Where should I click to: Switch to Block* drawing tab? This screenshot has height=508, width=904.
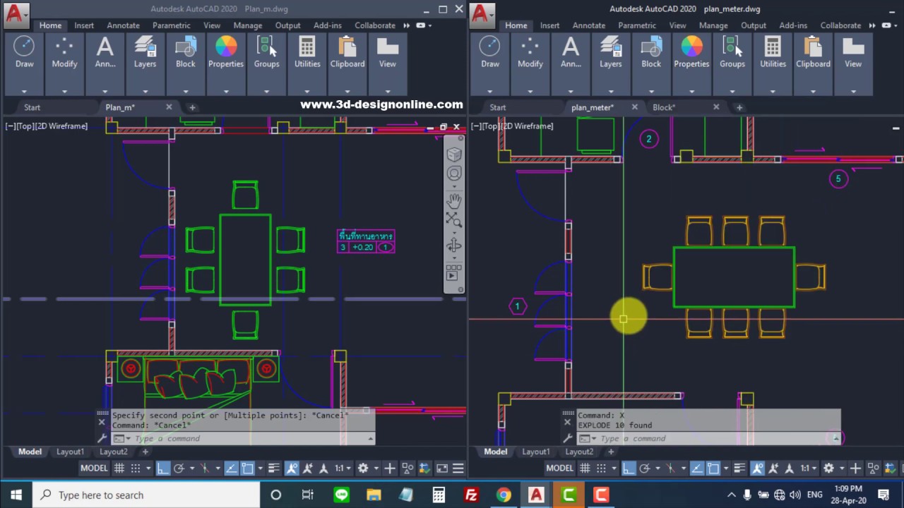tap(664, 107)
